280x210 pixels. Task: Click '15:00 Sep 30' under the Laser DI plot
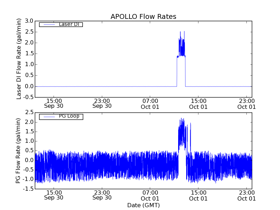(x=54, y=104)
